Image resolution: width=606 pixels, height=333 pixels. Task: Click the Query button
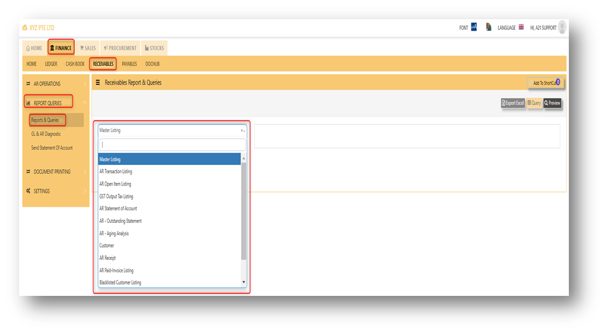[x=534, y=103]
